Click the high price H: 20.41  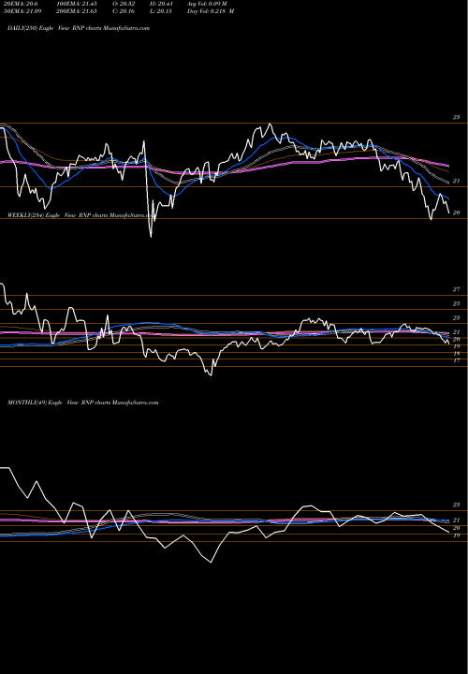coord(161,4)
